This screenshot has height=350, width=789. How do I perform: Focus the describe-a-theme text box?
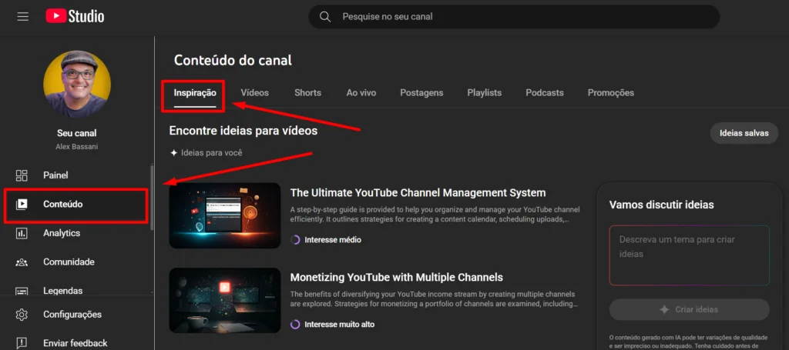coord(689,255)
